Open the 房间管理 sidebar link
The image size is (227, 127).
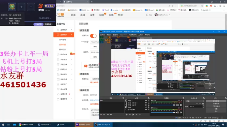[62, 40]
